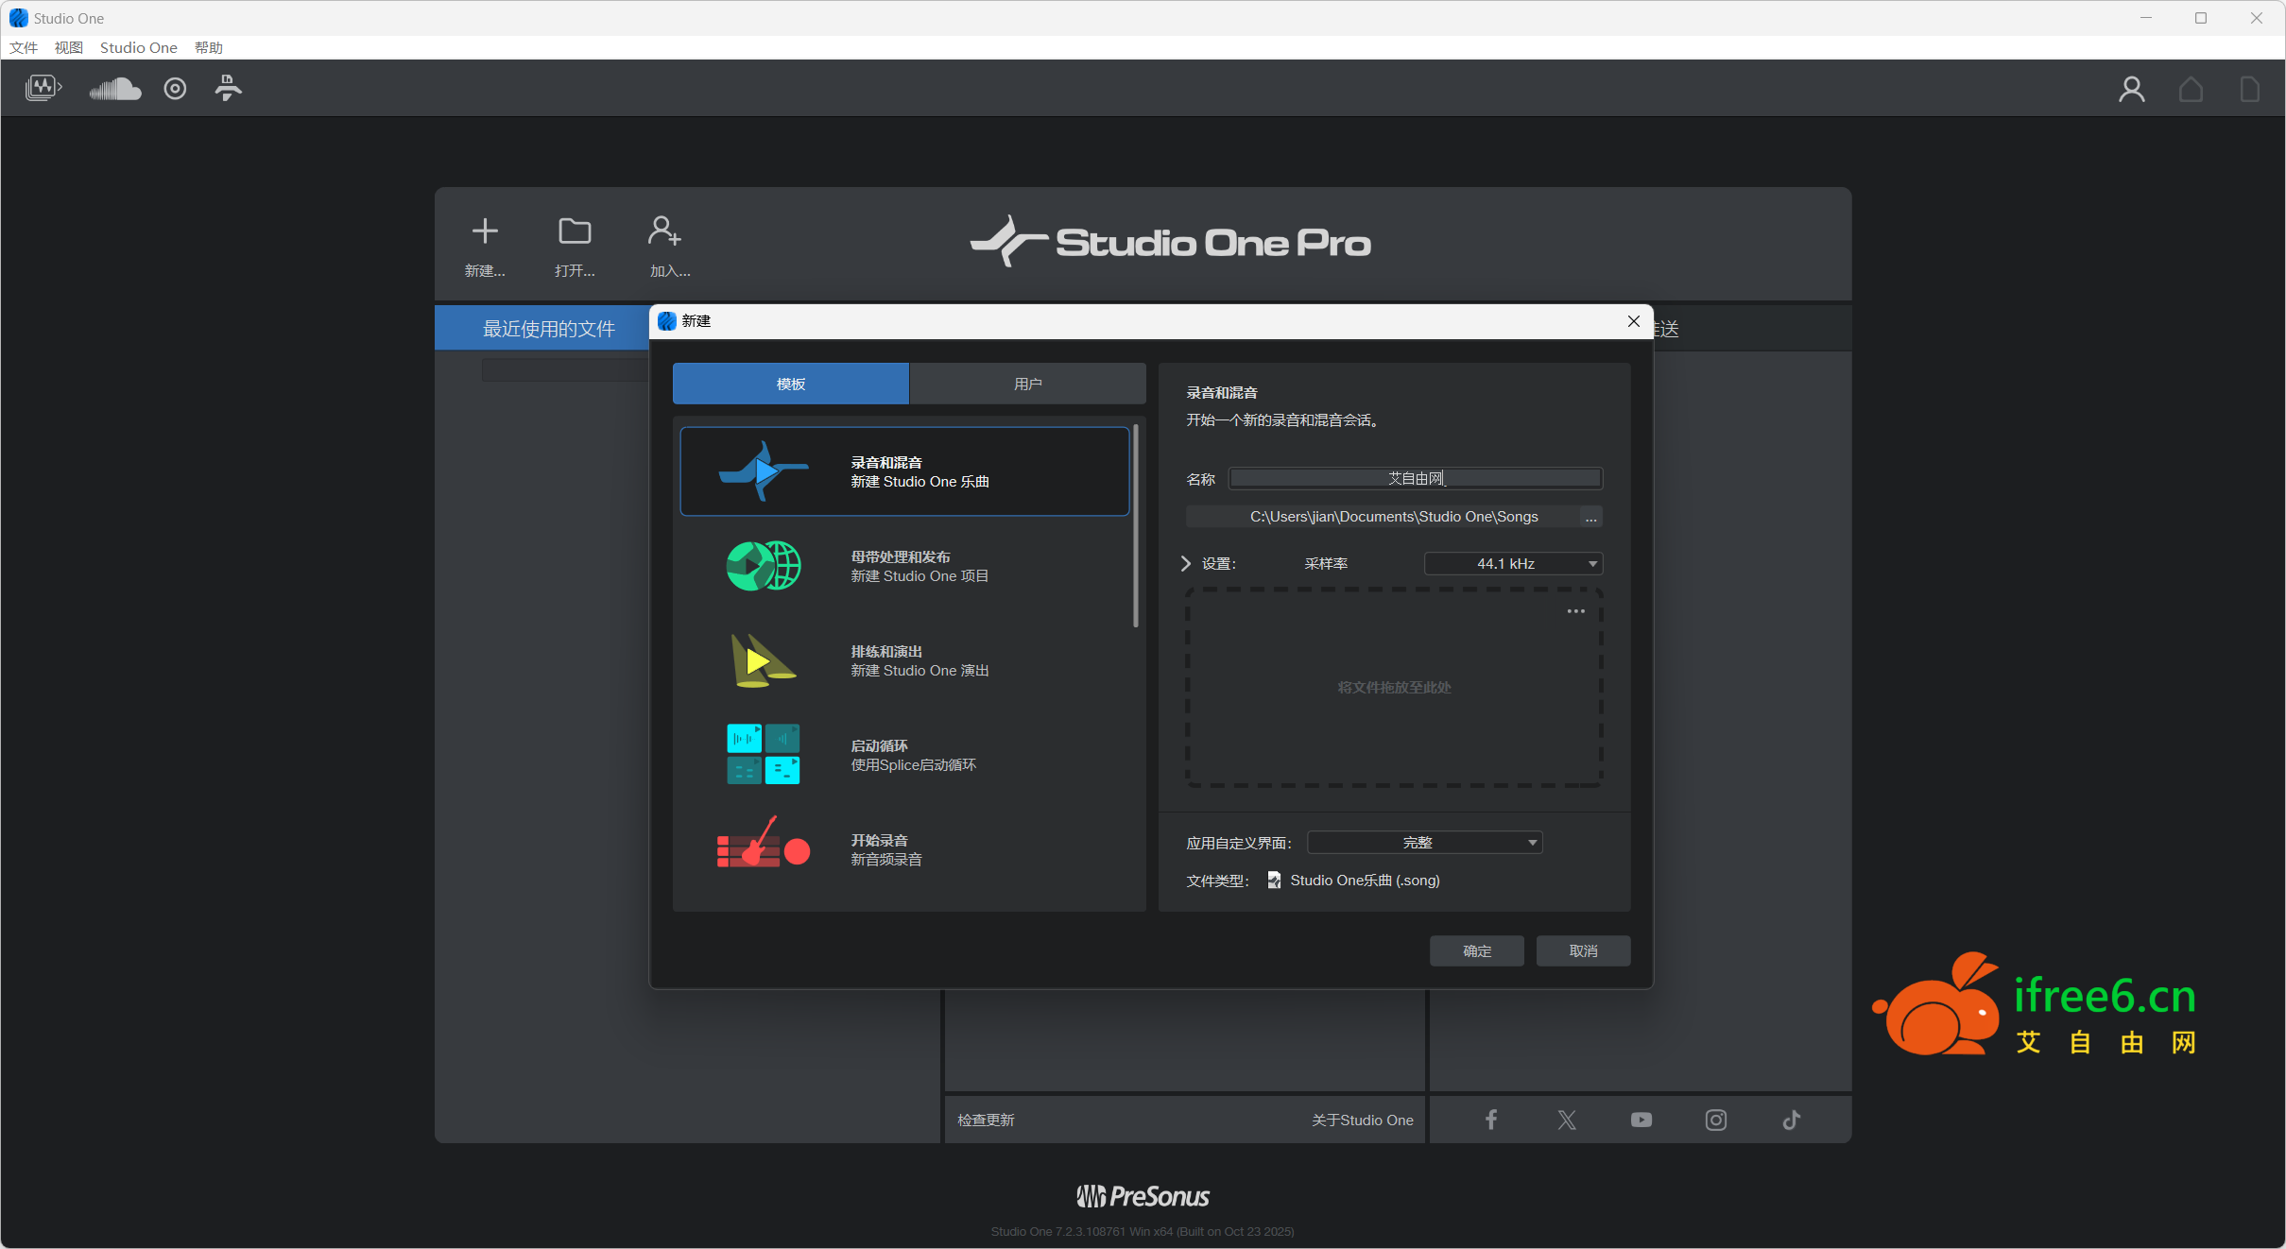Switch to the 用户 tab
2286x1249 pixels.
(1027, 384)
